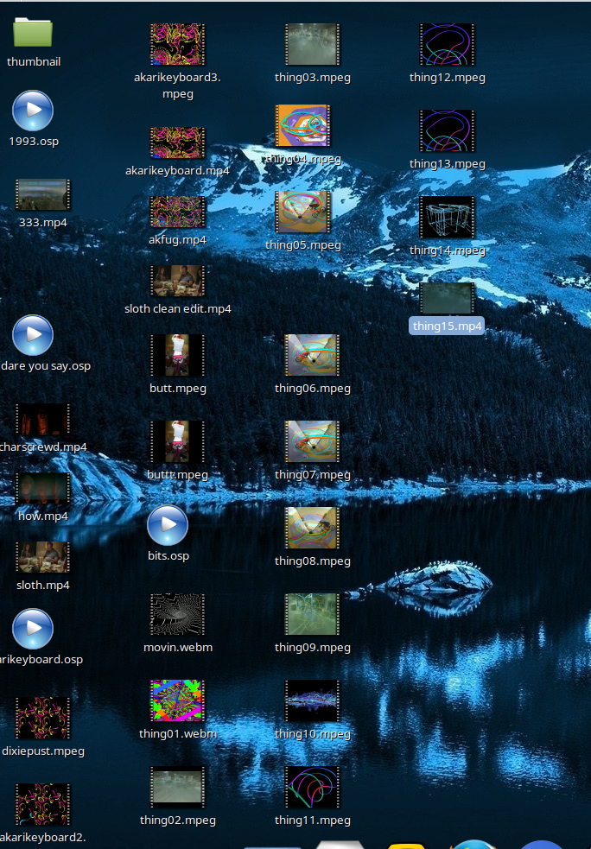Select the akfug.mp4 video icon
Image resolution: width=591 pixels, height=849 pixels.
(178, 212)
